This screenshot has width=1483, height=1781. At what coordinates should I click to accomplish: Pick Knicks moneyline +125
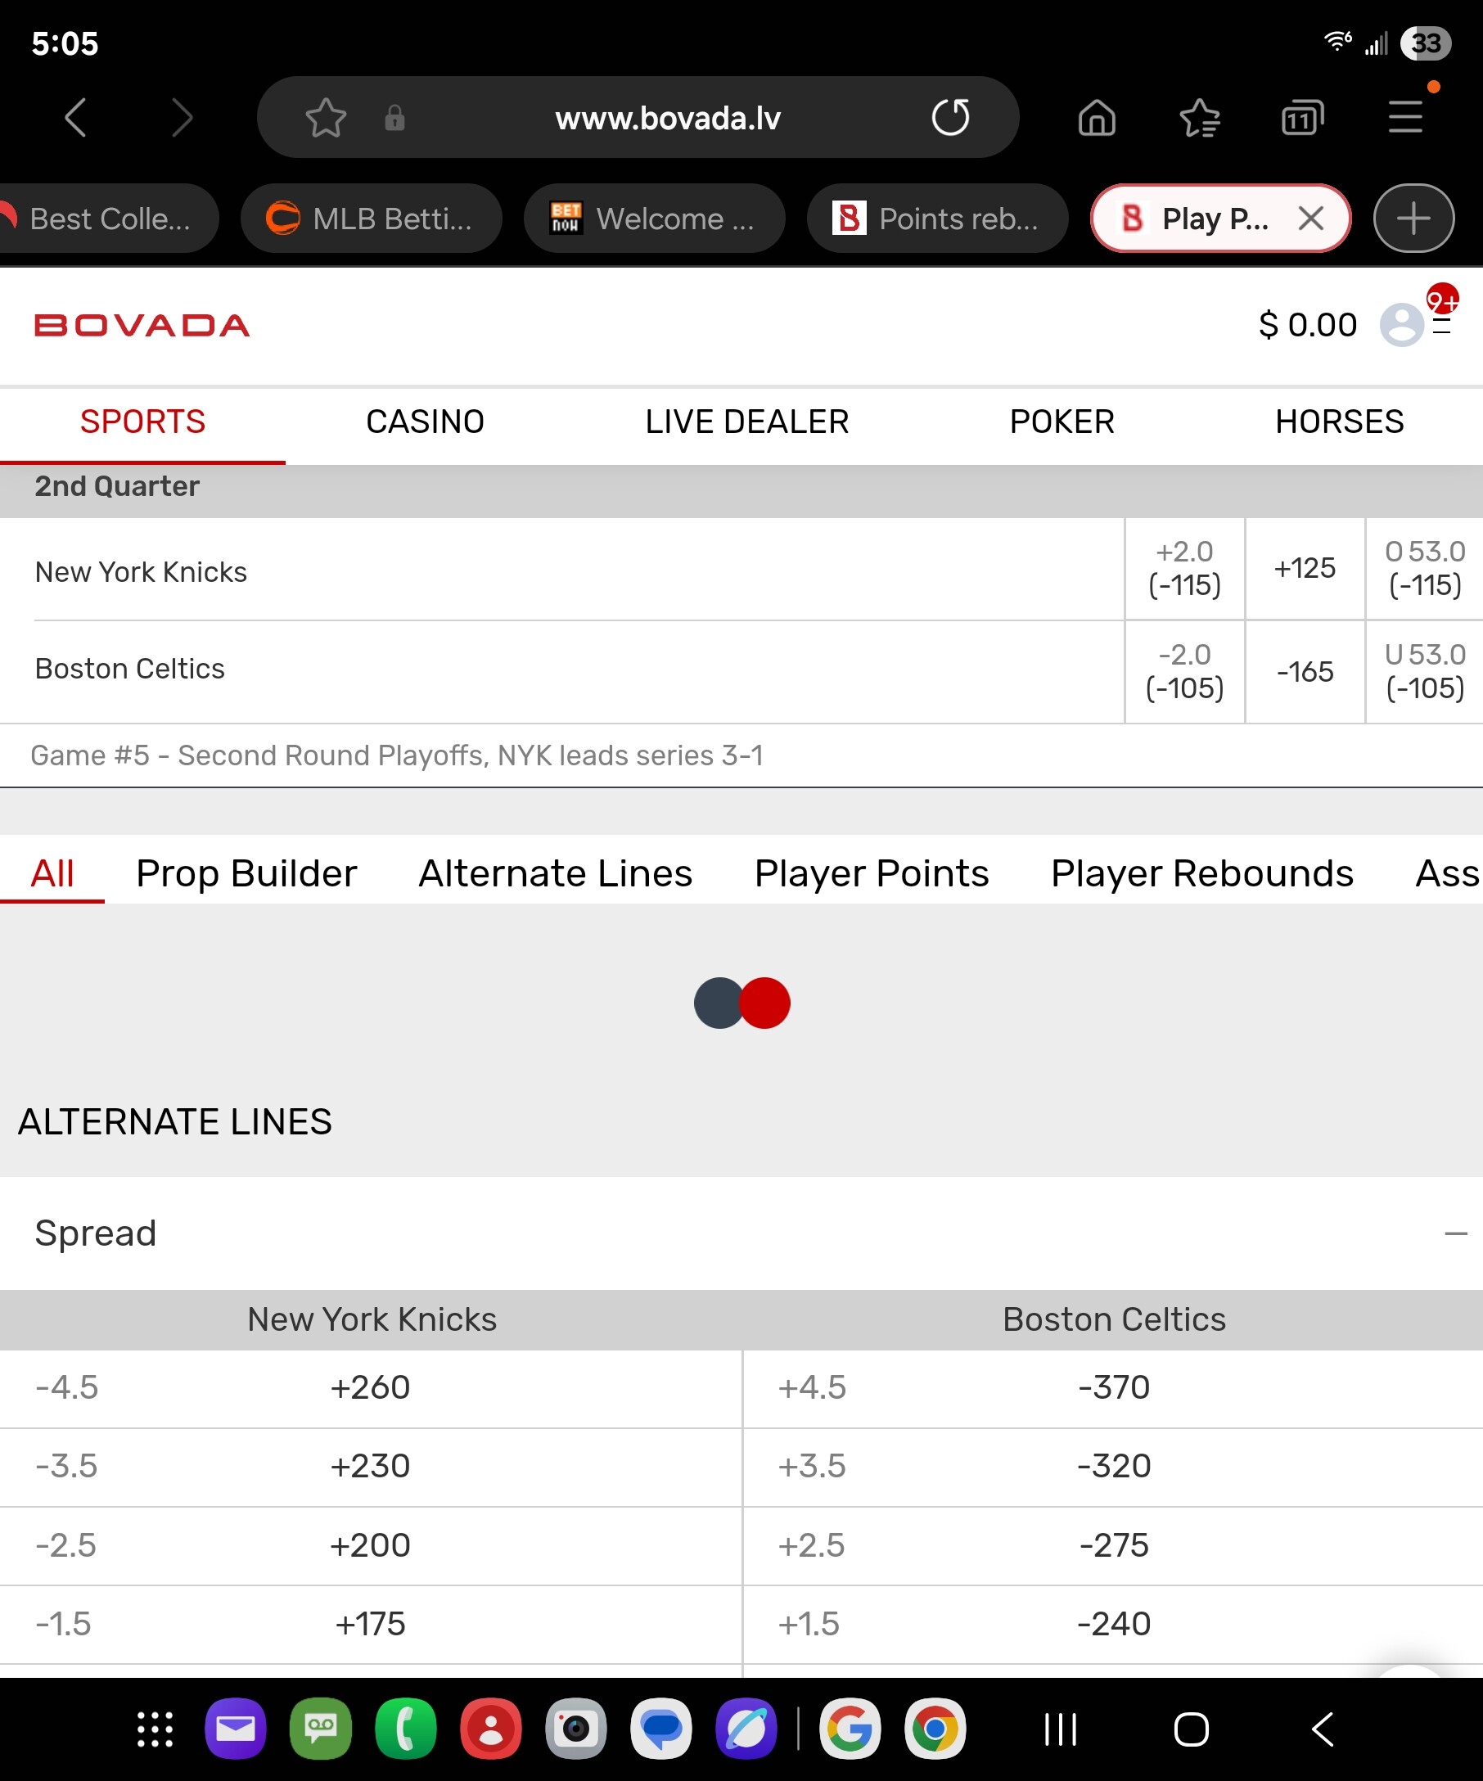tap(1304, 568)
